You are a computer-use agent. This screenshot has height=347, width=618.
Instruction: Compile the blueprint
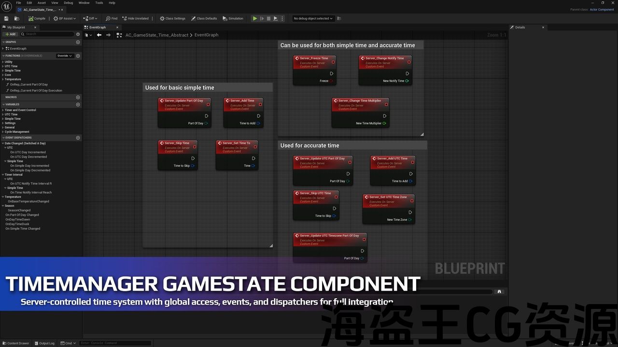point(37,18)
